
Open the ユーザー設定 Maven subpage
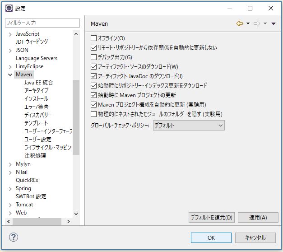(38, 140)
